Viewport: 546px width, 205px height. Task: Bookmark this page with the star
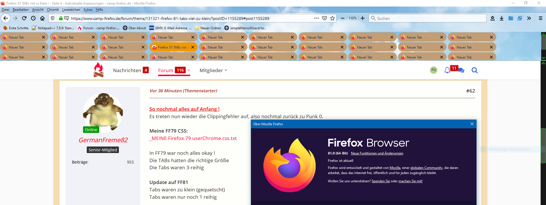(x=332, y=18)
